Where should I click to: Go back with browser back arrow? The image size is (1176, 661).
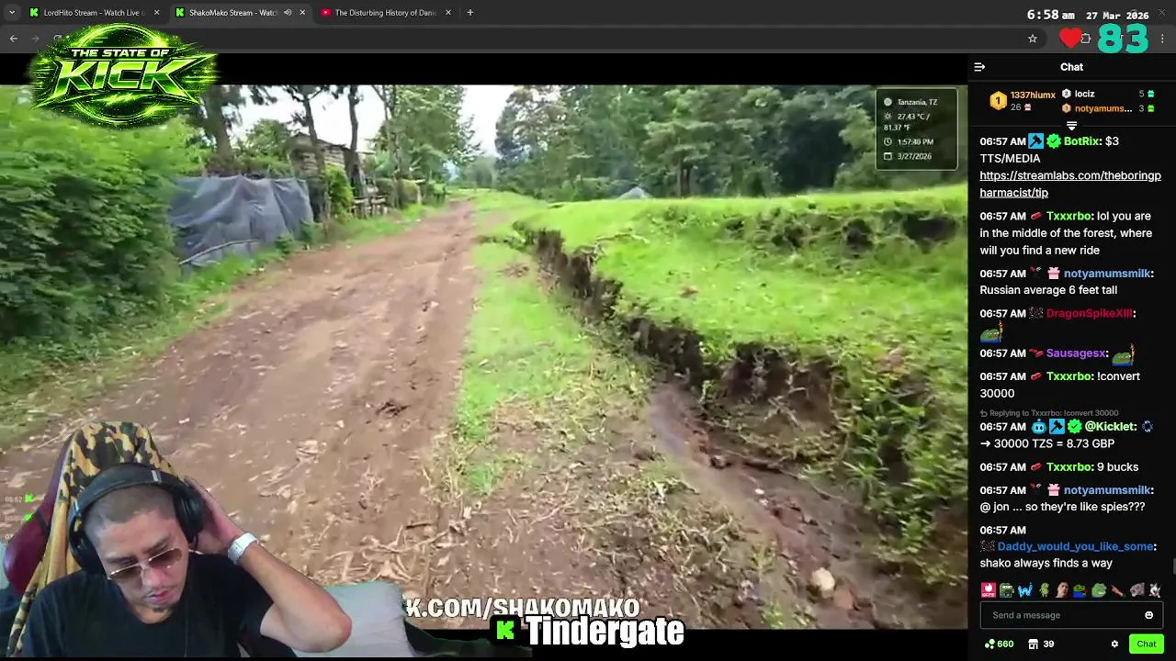pos(13,39)
